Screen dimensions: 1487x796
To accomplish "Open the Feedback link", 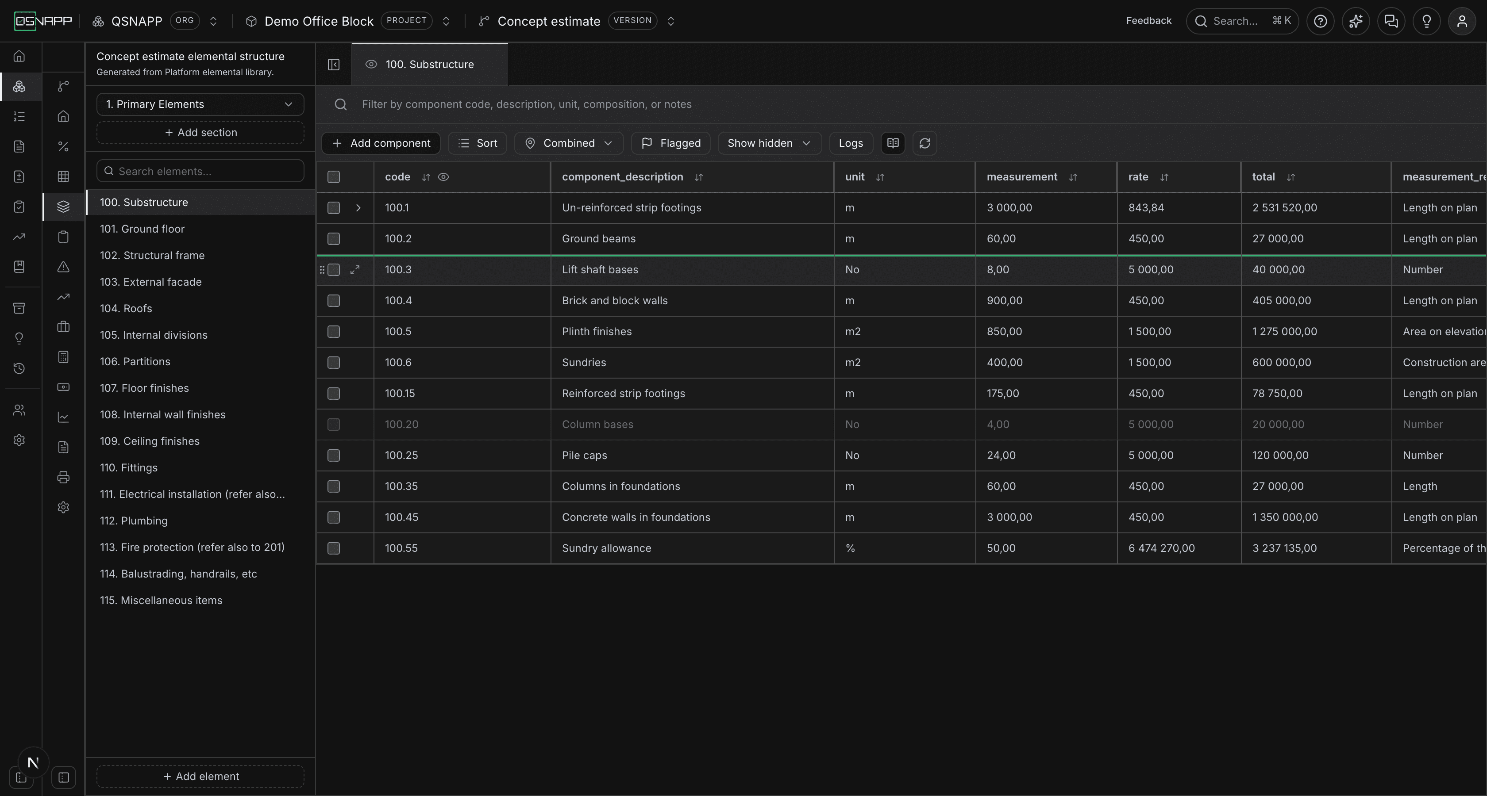I will (1149, 21).
